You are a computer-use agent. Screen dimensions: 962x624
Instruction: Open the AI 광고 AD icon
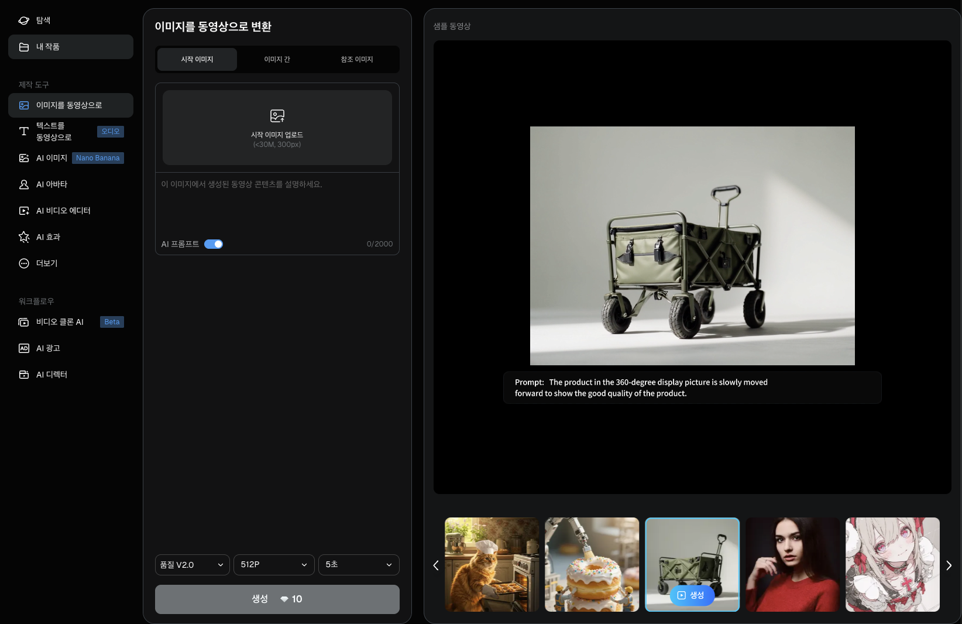[24, 348]
